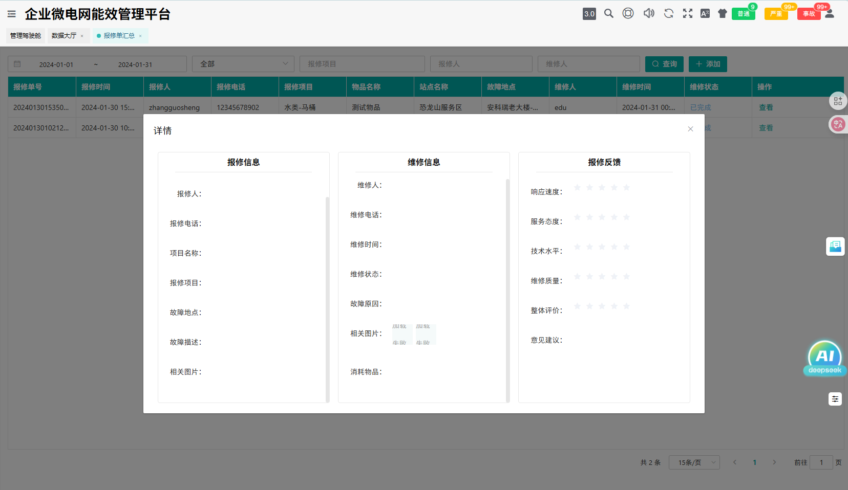
Task: Switch to the 数据大厅 tab
Action: pos(64,36)
